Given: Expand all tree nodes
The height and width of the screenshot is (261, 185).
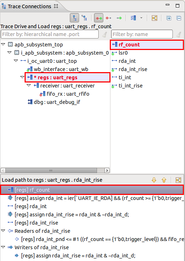Looking at the screenshot, I should click(x=169, y=18).
